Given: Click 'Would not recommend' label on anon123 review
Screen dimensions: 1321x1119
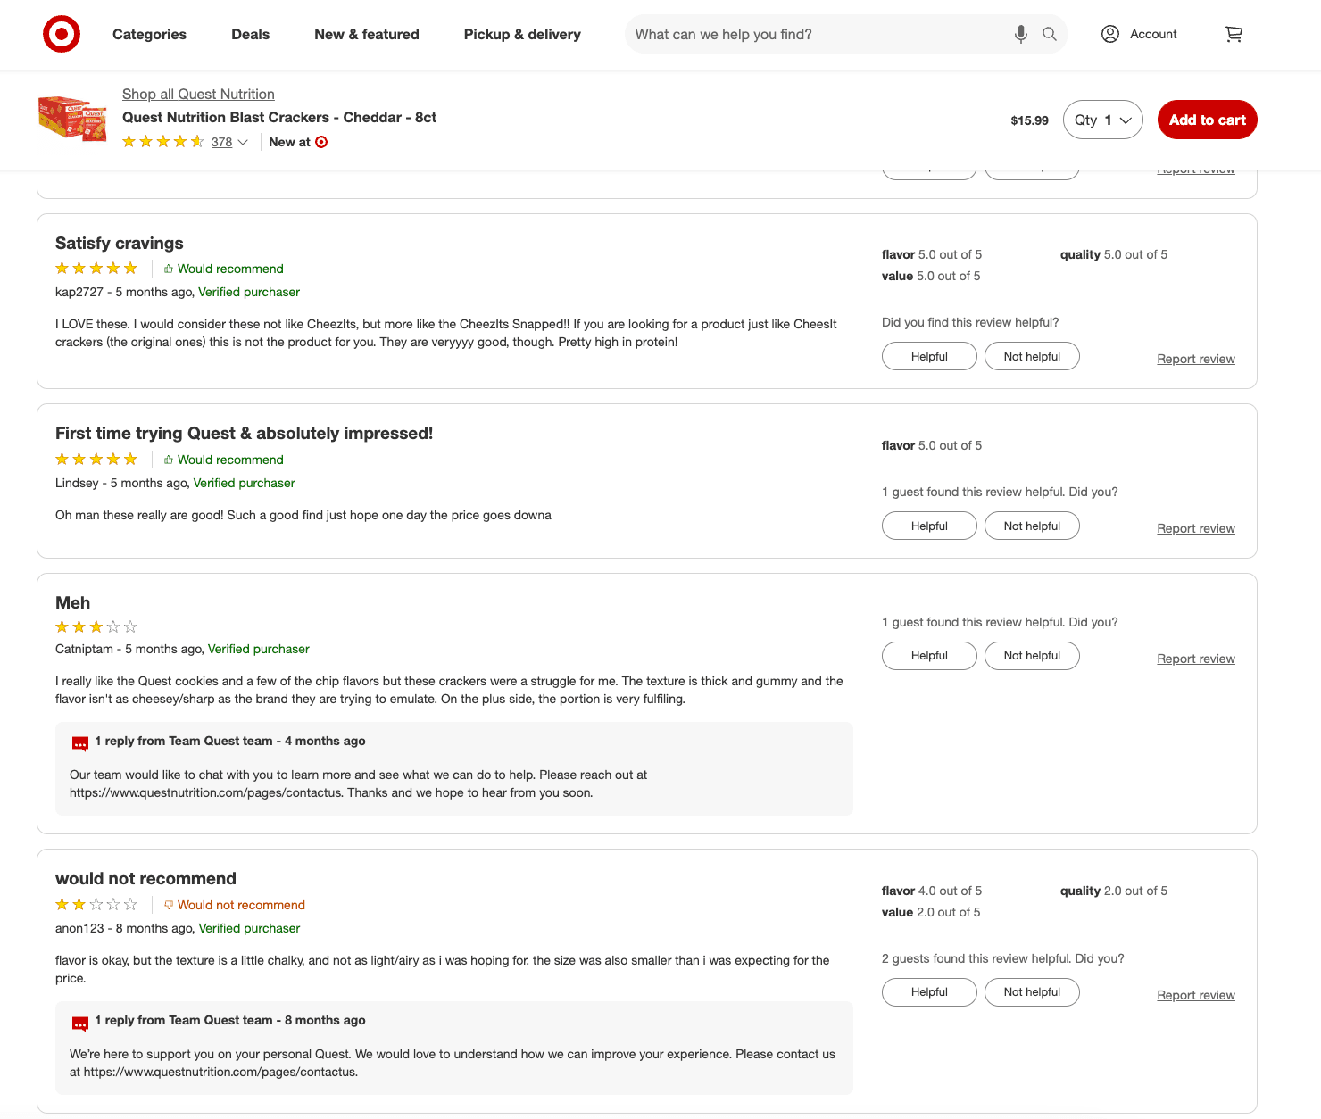Looking at the screenshot, I should [241, 905].
